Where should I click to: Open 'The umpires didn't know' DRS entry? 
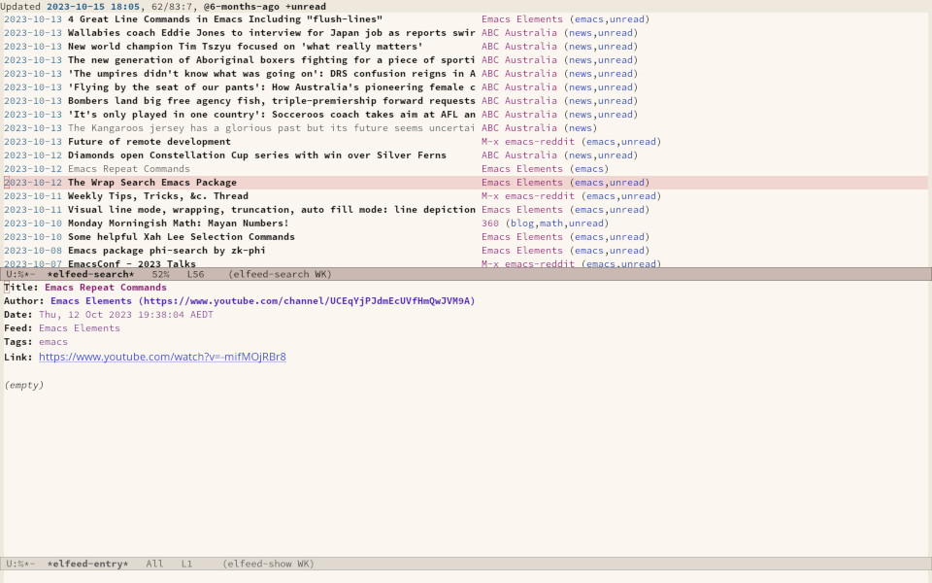[x=271, y=74]
